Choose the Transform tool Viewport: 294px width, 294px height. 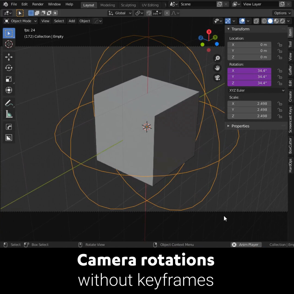click(9, 90)
